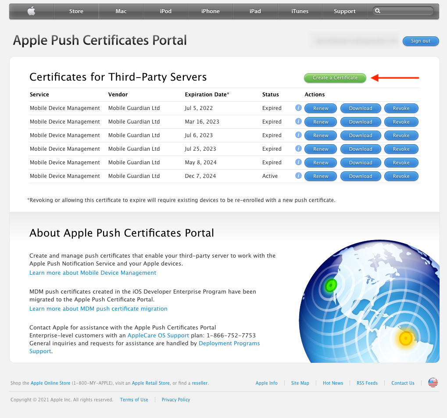
Task: Download the certificate expiring May 8, 2024
Action: (361, 163)
